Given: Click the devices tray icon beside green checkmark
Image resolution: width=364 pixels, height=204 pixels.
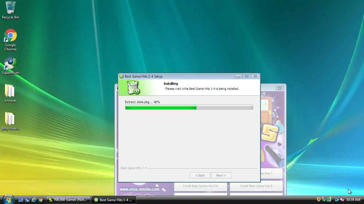Looking at the screenshot, I should (x=328, y=199).
